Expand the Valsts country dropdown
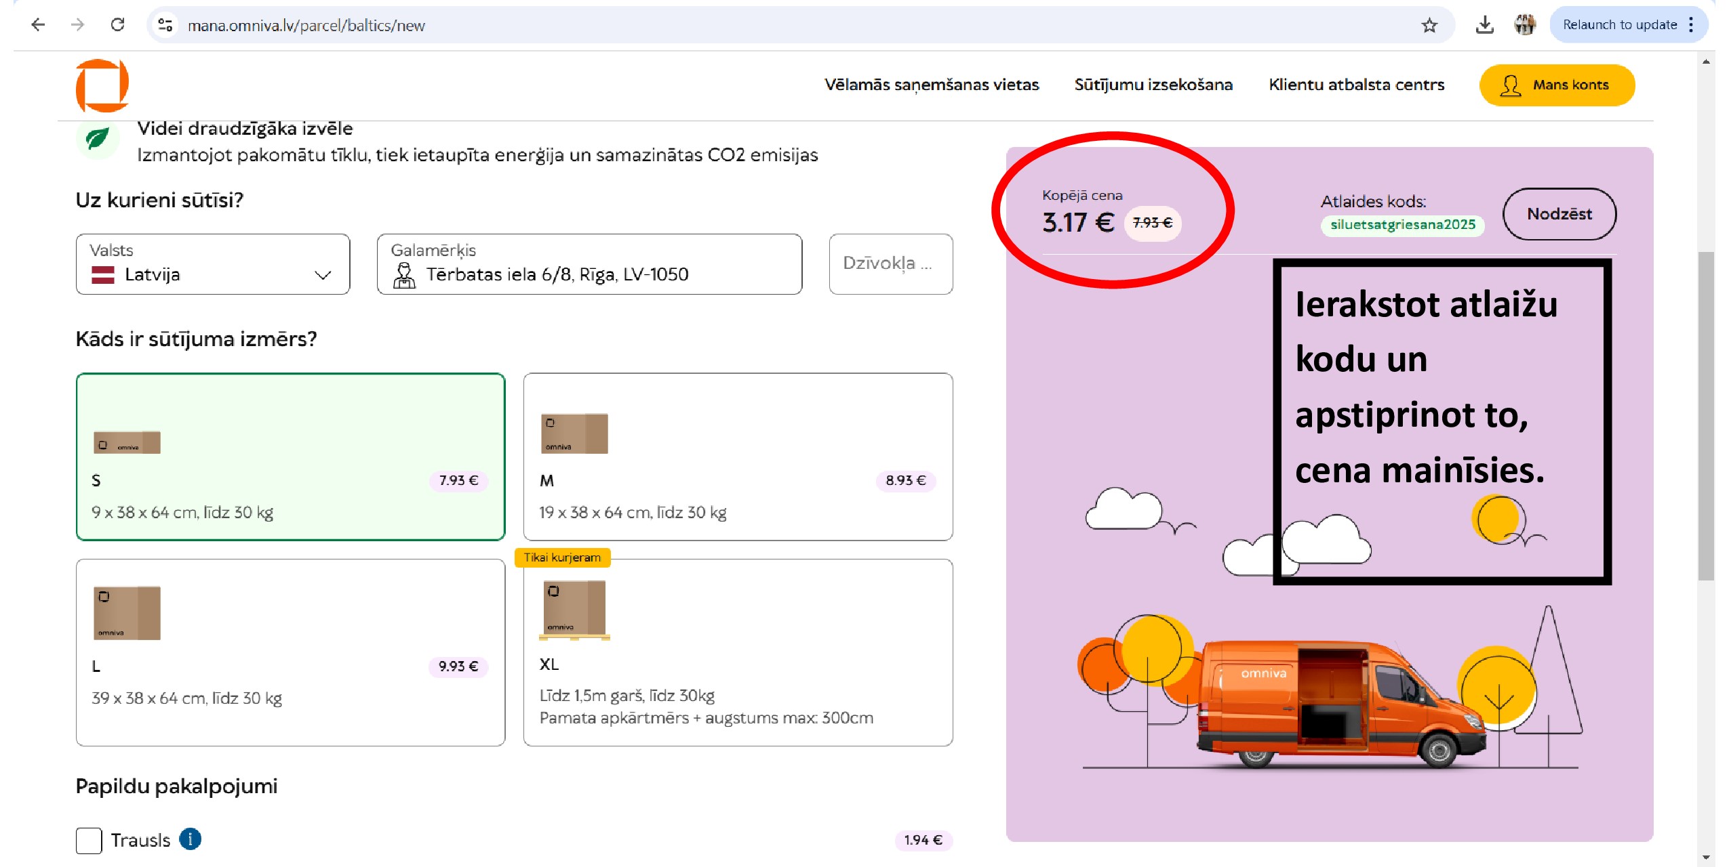 tap(212, 264)
